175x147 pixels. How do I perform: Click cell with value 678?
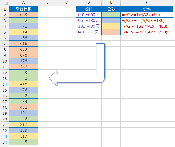(x=23, y=55)
